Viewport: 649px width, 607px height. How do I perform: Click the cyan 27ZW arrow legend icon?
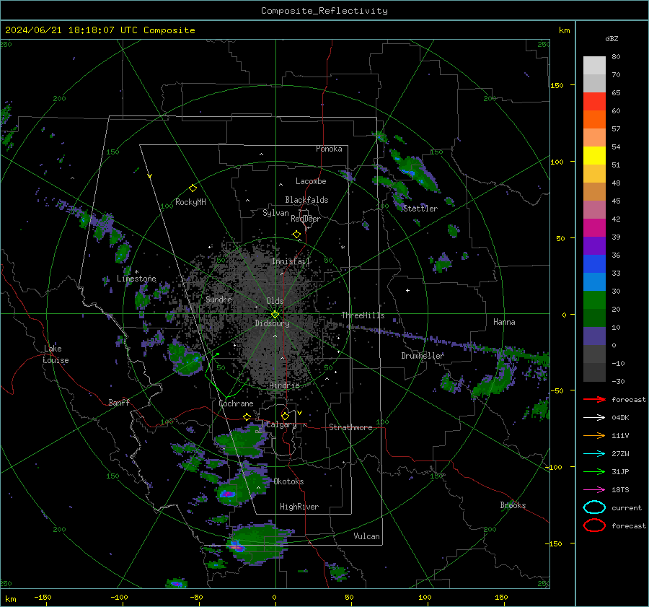click(594, 454)
